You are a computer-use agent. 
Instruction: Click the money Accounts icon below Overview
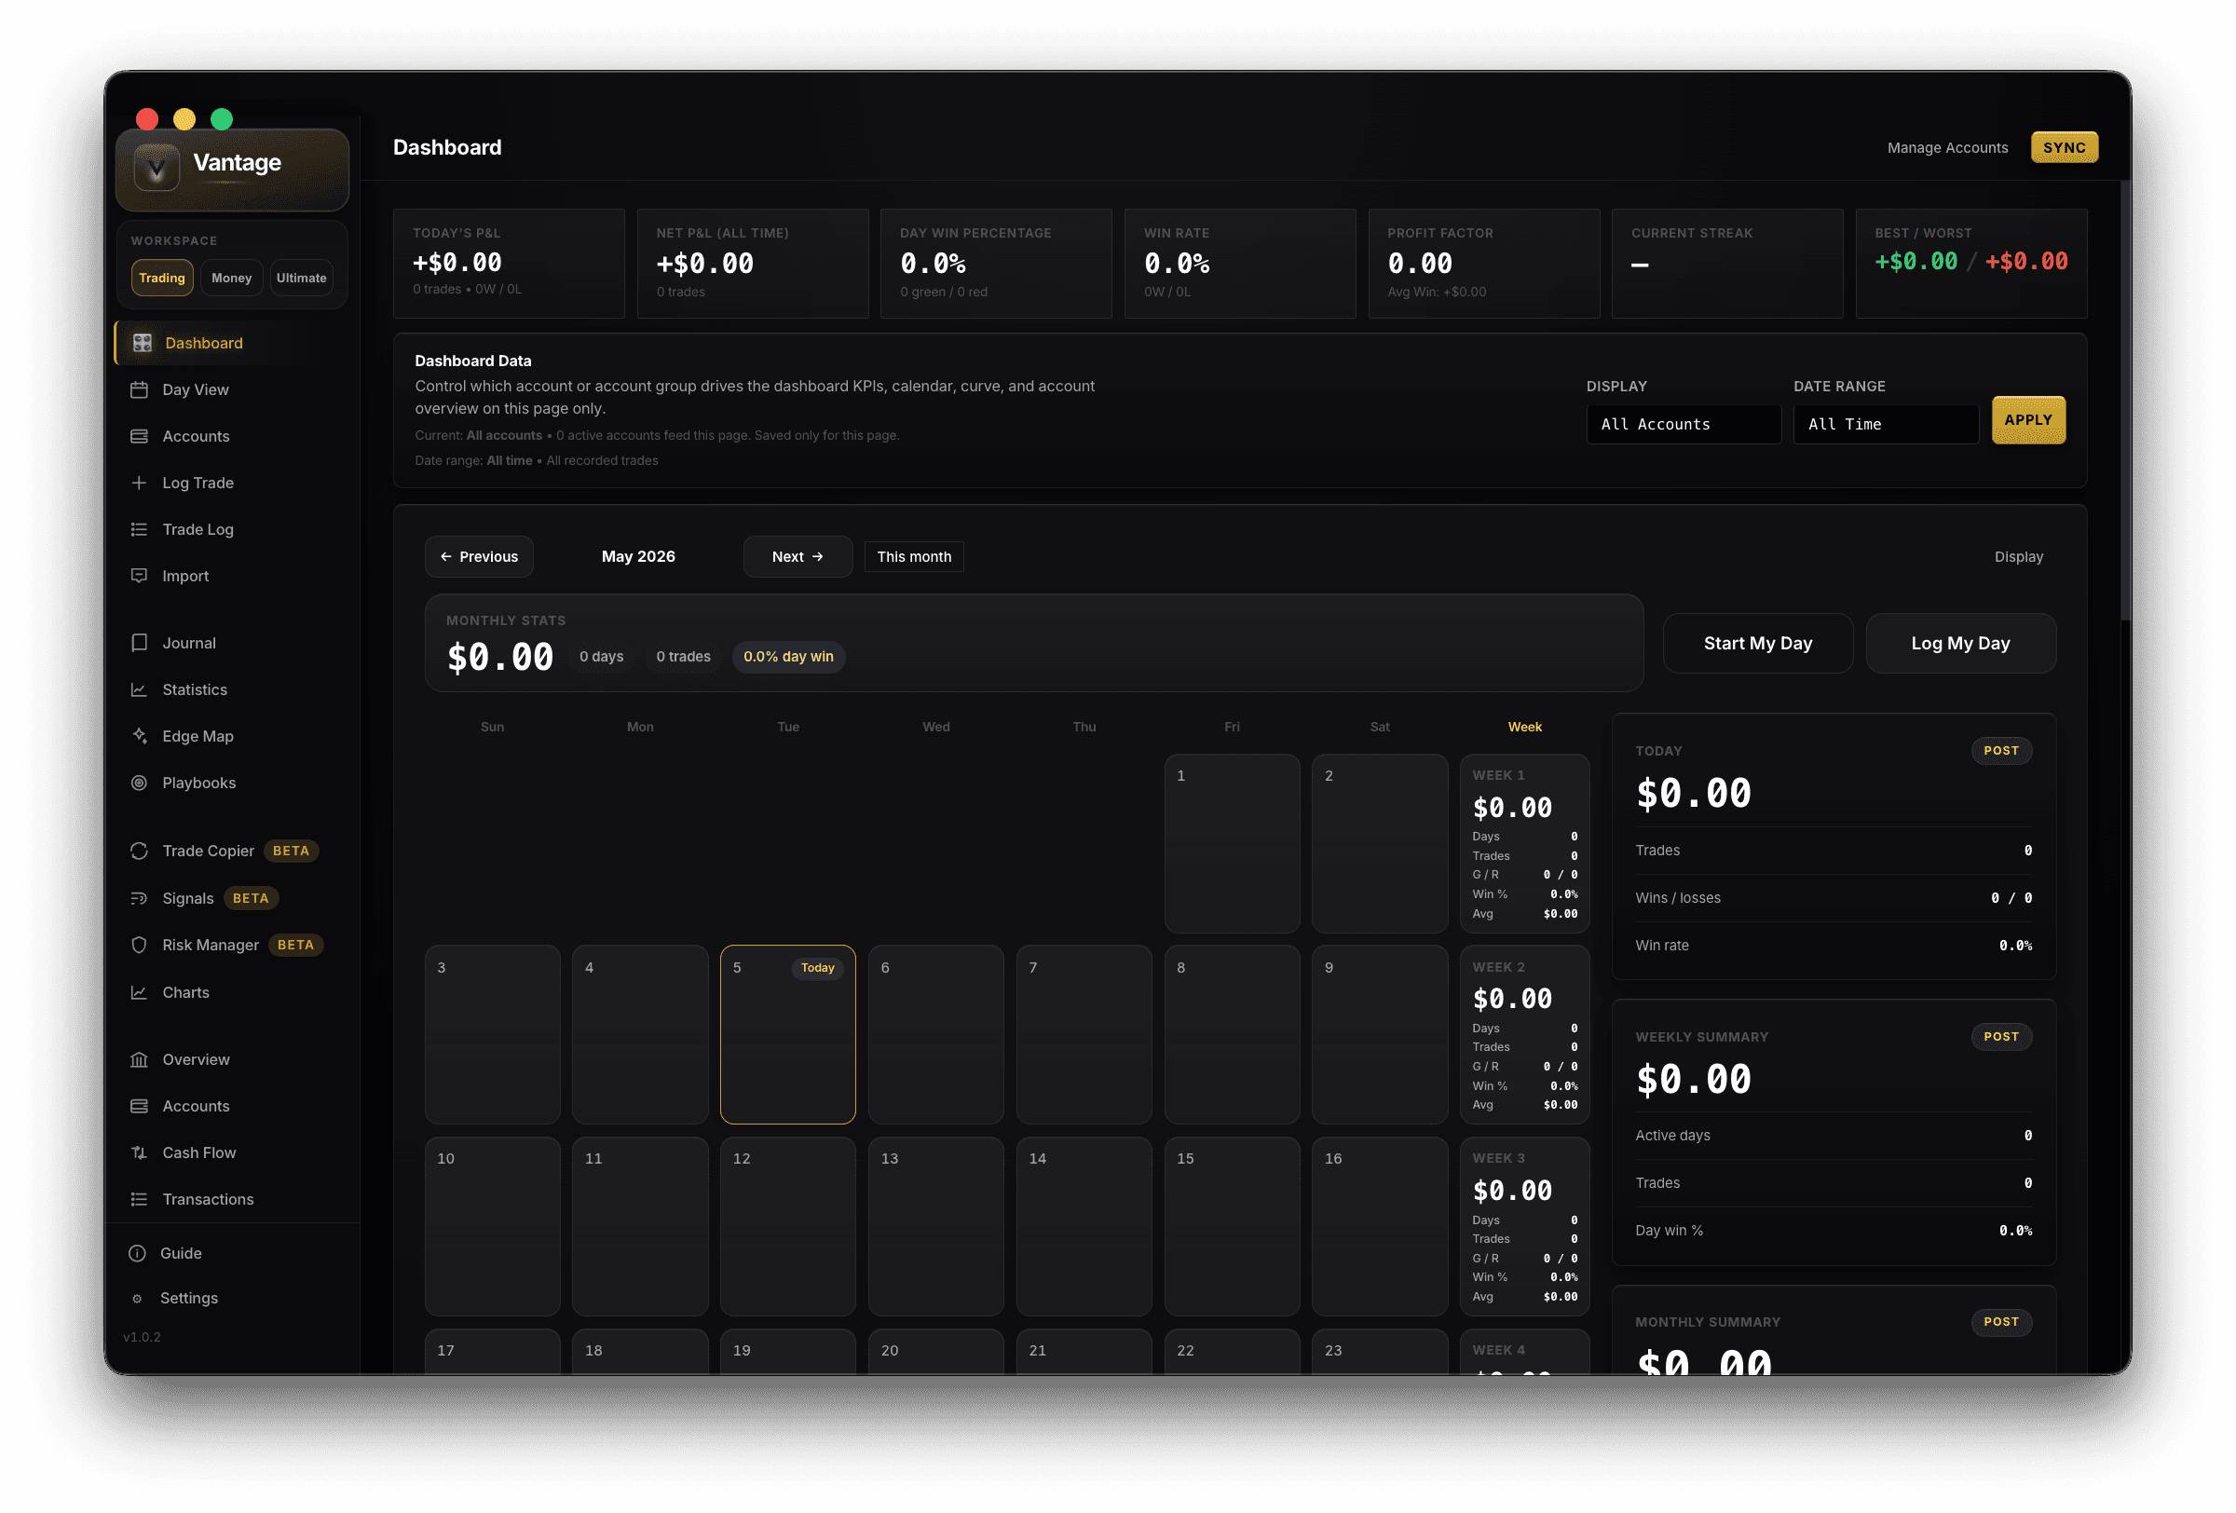(x=140, y=1106)
